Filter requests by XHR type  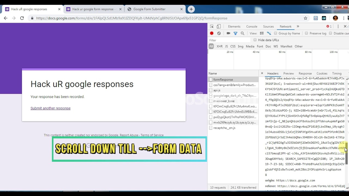click(219, 46)
